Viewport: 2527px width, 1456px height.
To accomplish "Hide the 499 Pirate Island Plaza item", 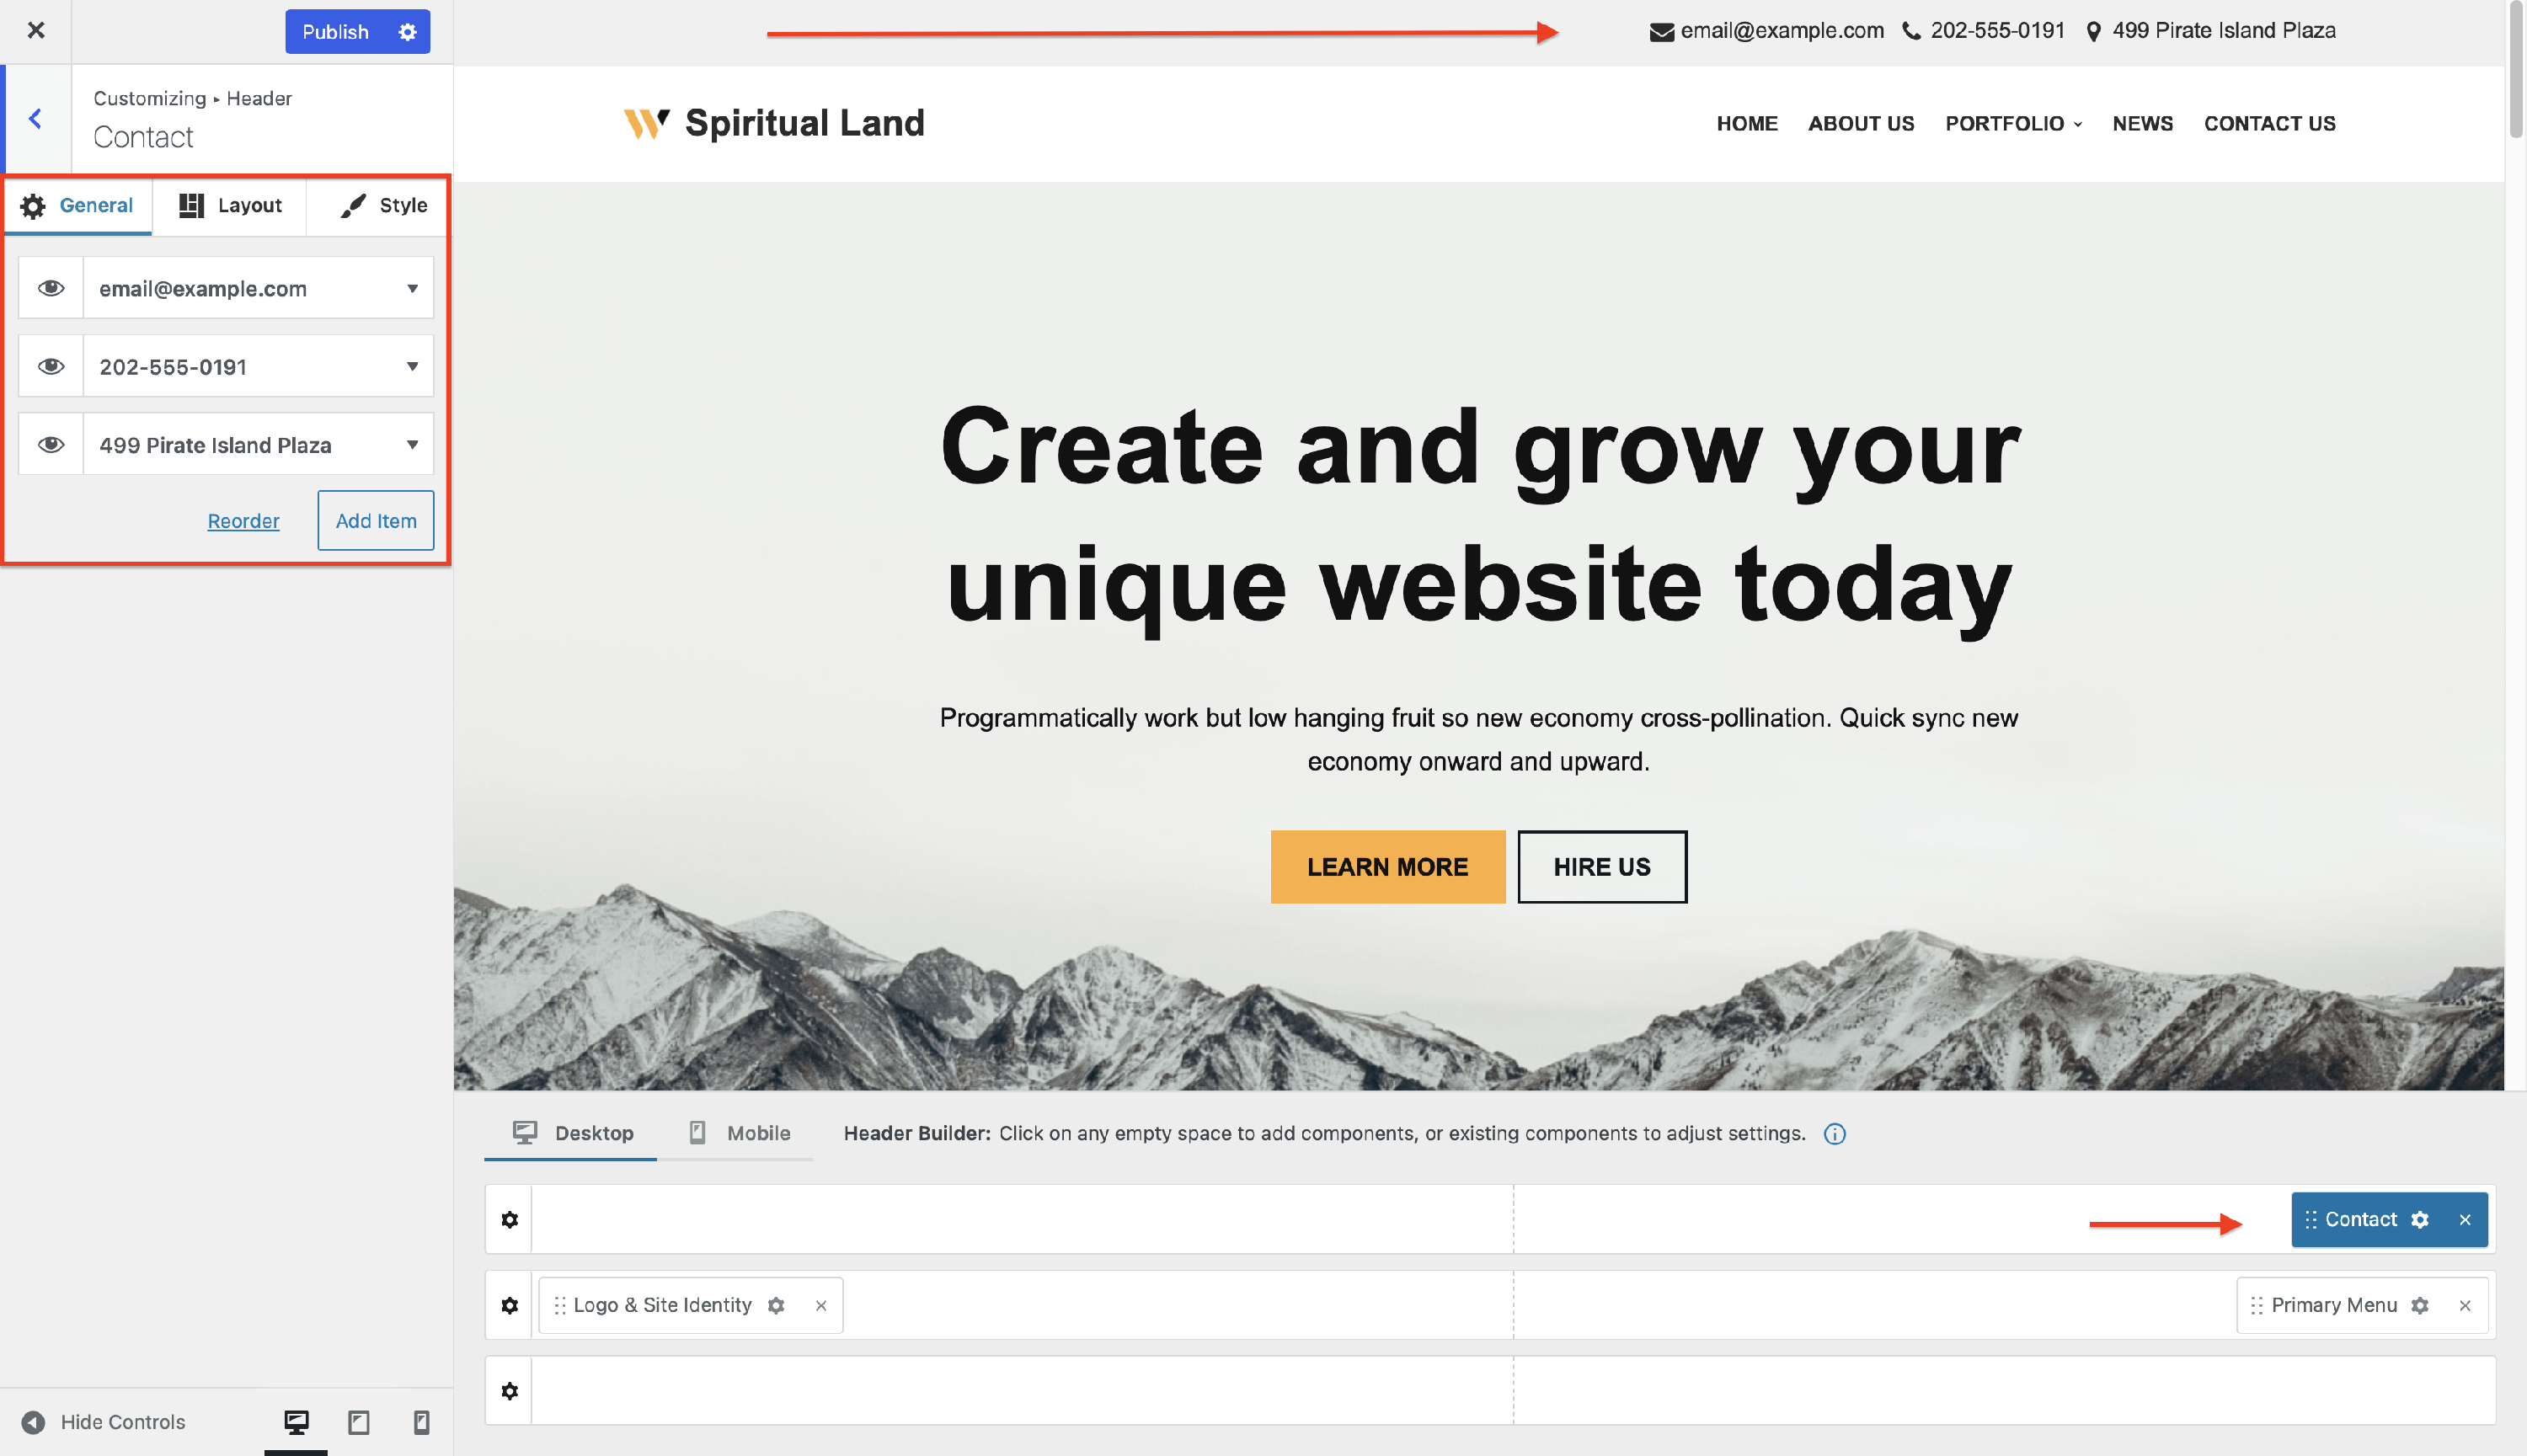I will click(51, 445).
